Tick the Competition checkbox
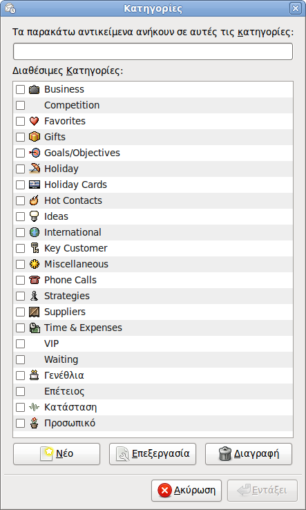The width and height of the screenshot is (306, 510). coord(21,105)
